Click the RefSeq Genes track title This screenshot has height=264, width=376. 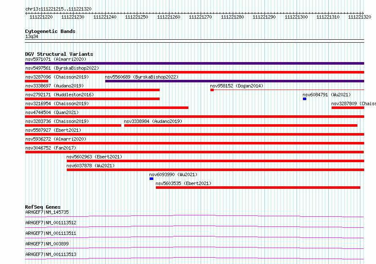pyautogui.click(x=43, y=207)
